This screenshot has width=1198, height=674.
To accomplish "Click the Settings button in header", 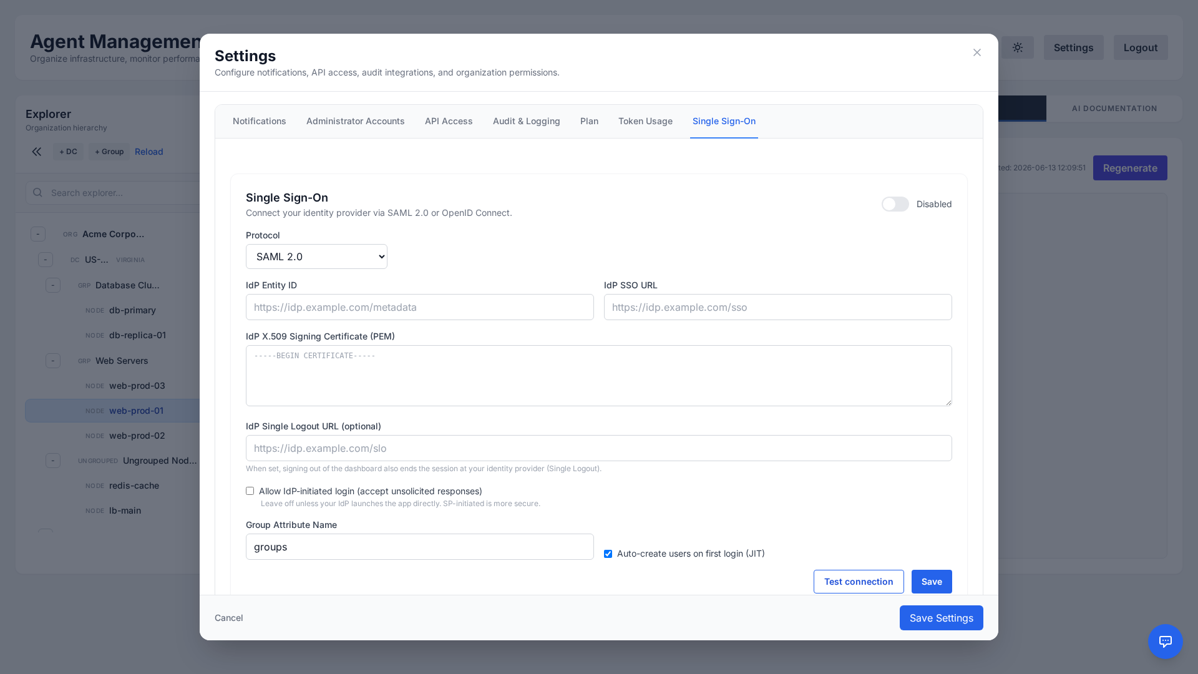I will tap(1073, 47).
